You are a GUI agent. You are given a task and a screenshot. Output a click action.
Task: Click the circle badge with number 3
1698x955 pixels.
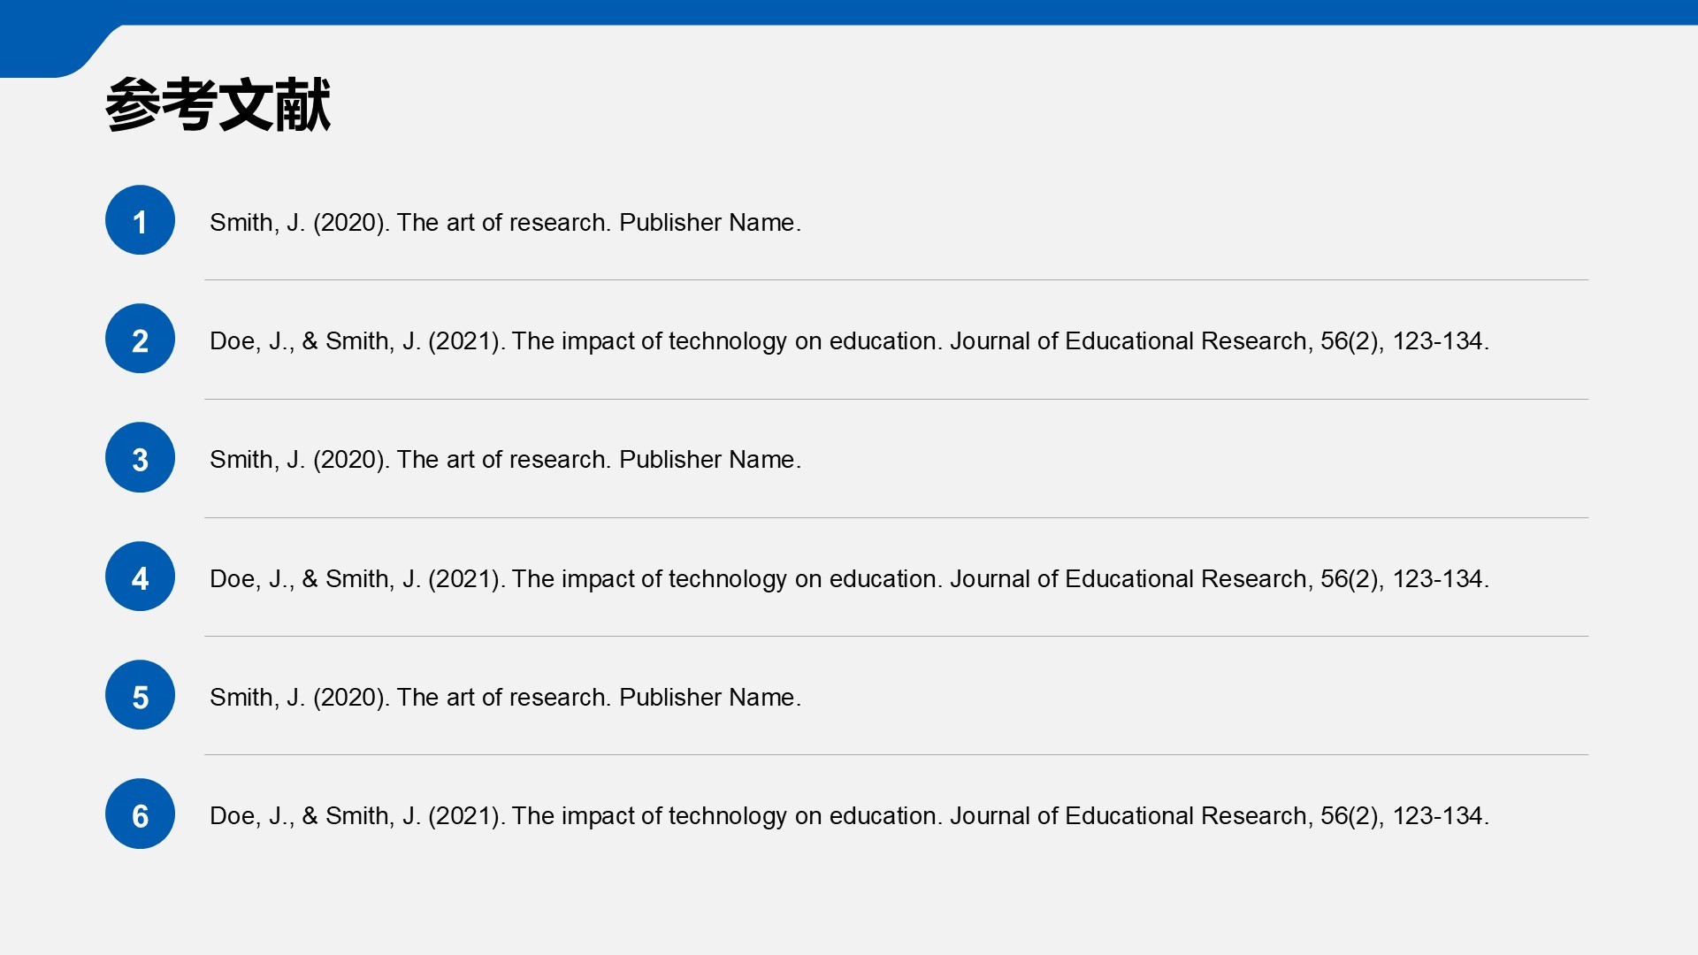pos(140,457)
